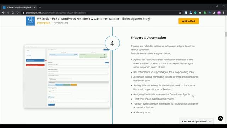Open the Triggers & Automation screenshot
The height and width of the screenshot is (128, 227).
click(x=67, y=76)
